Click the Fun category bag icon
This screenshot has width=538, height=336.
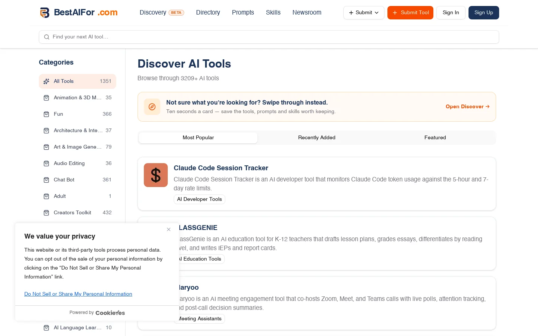[46, 114]
